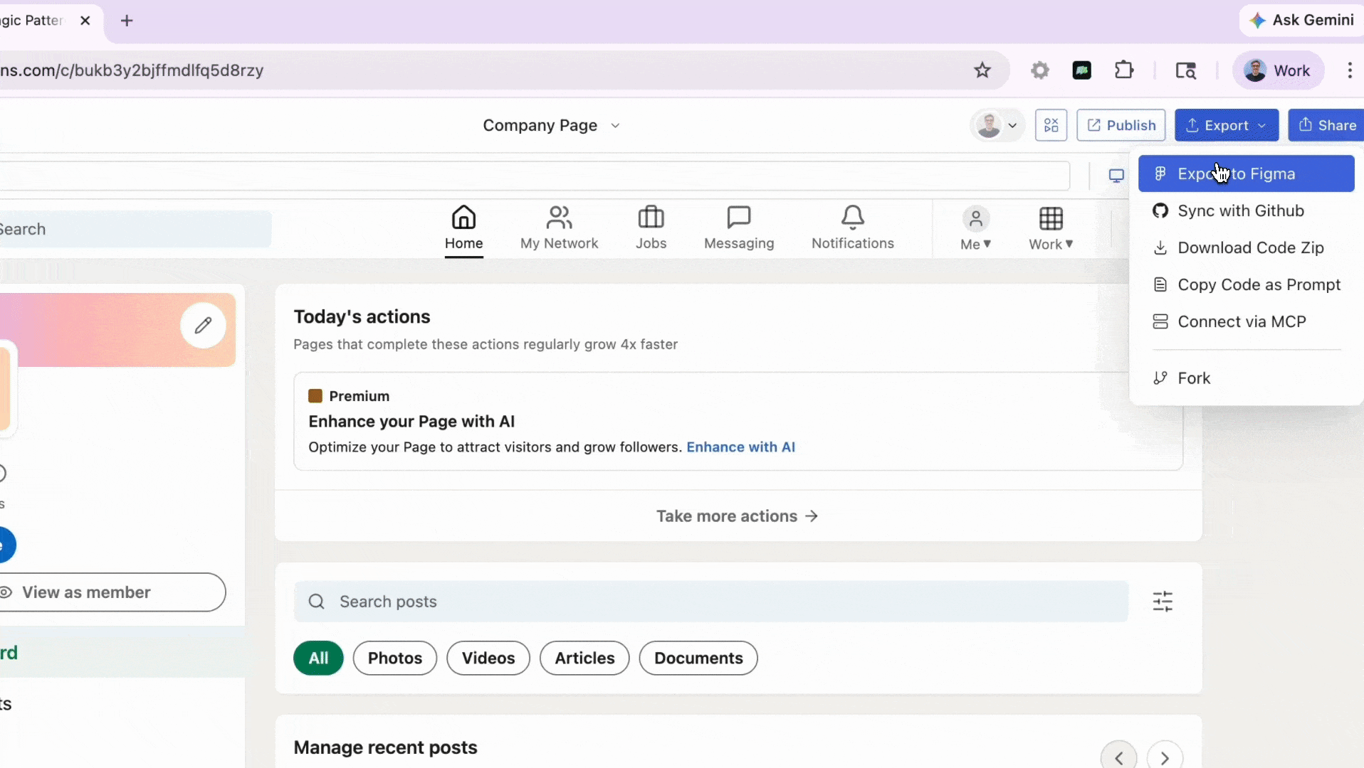Viewport: 1364px width, 768px height.
Task: Click the Jobs briefcase icon
Action: tap(651, 218)
